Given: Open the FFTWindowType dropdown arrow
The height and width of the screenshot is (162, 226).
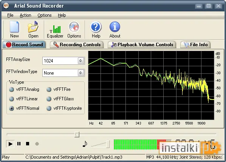Looking at the screenshot, I should click(80, 73).
